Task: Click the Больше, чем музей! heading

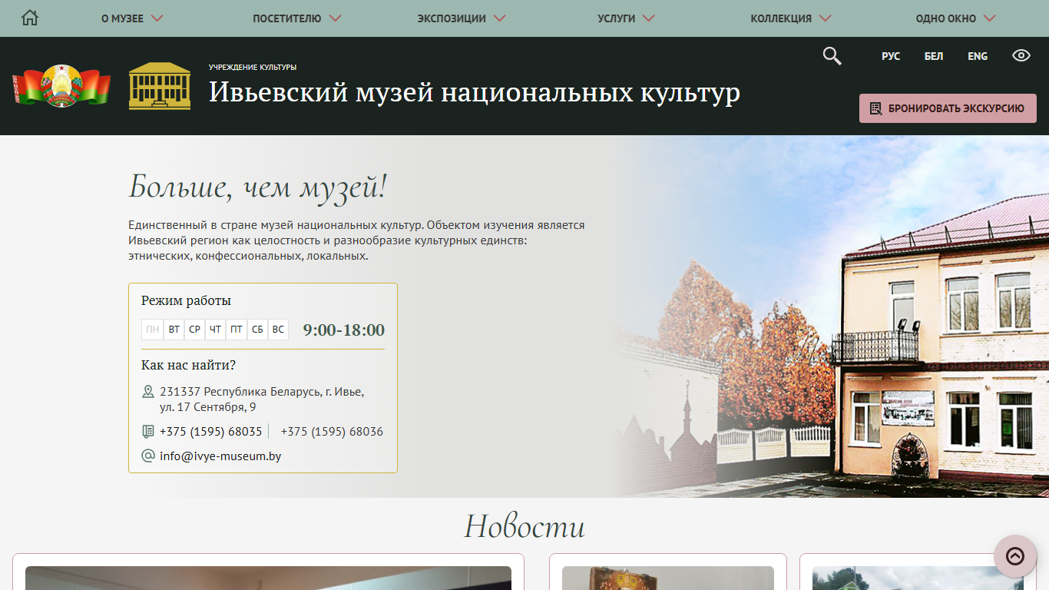Action: pyautogui.click(x=257, y=187)
